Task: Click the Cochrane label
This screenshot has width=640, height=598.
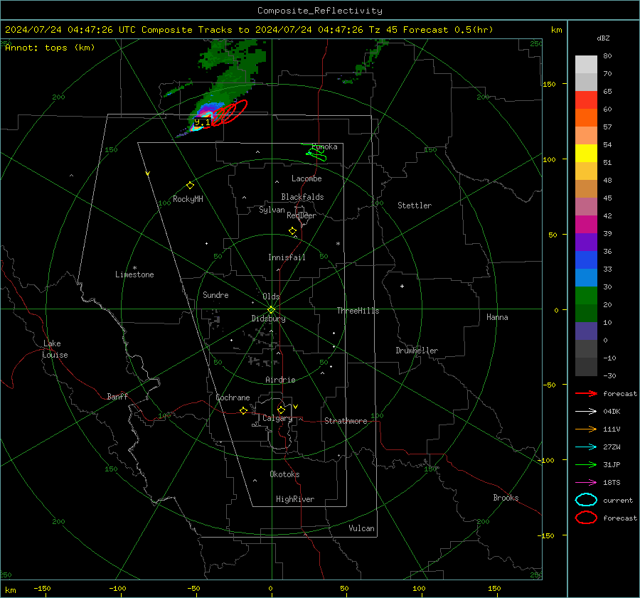Action: (233, 397)
